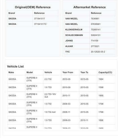
Task: Click the Capacity(CC) column header
Action: point(105,72)
